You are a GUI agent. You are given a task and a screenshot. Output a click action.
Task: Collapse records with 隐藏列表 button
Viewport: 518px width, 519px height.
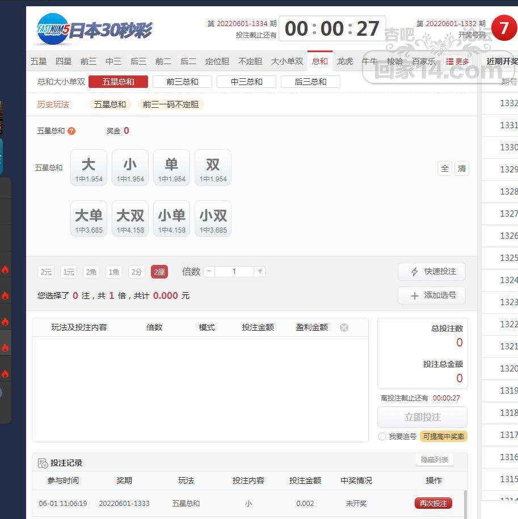[x=434, y=460]
